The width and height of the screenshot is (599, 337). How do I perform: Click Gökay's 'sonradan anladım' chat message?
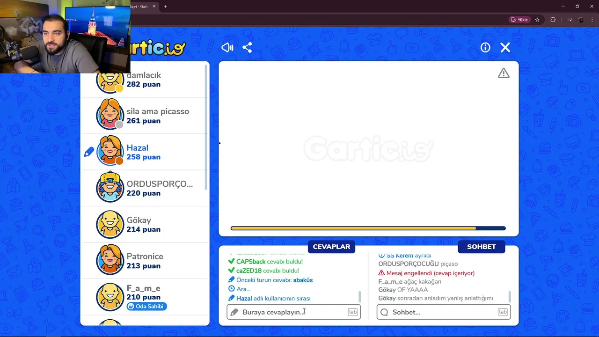click(436, 298)
